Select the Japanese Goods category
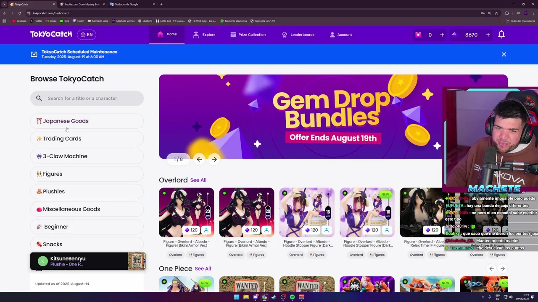Image resolution: width=538 pixels, height=302 pixels. click(87, 121)
